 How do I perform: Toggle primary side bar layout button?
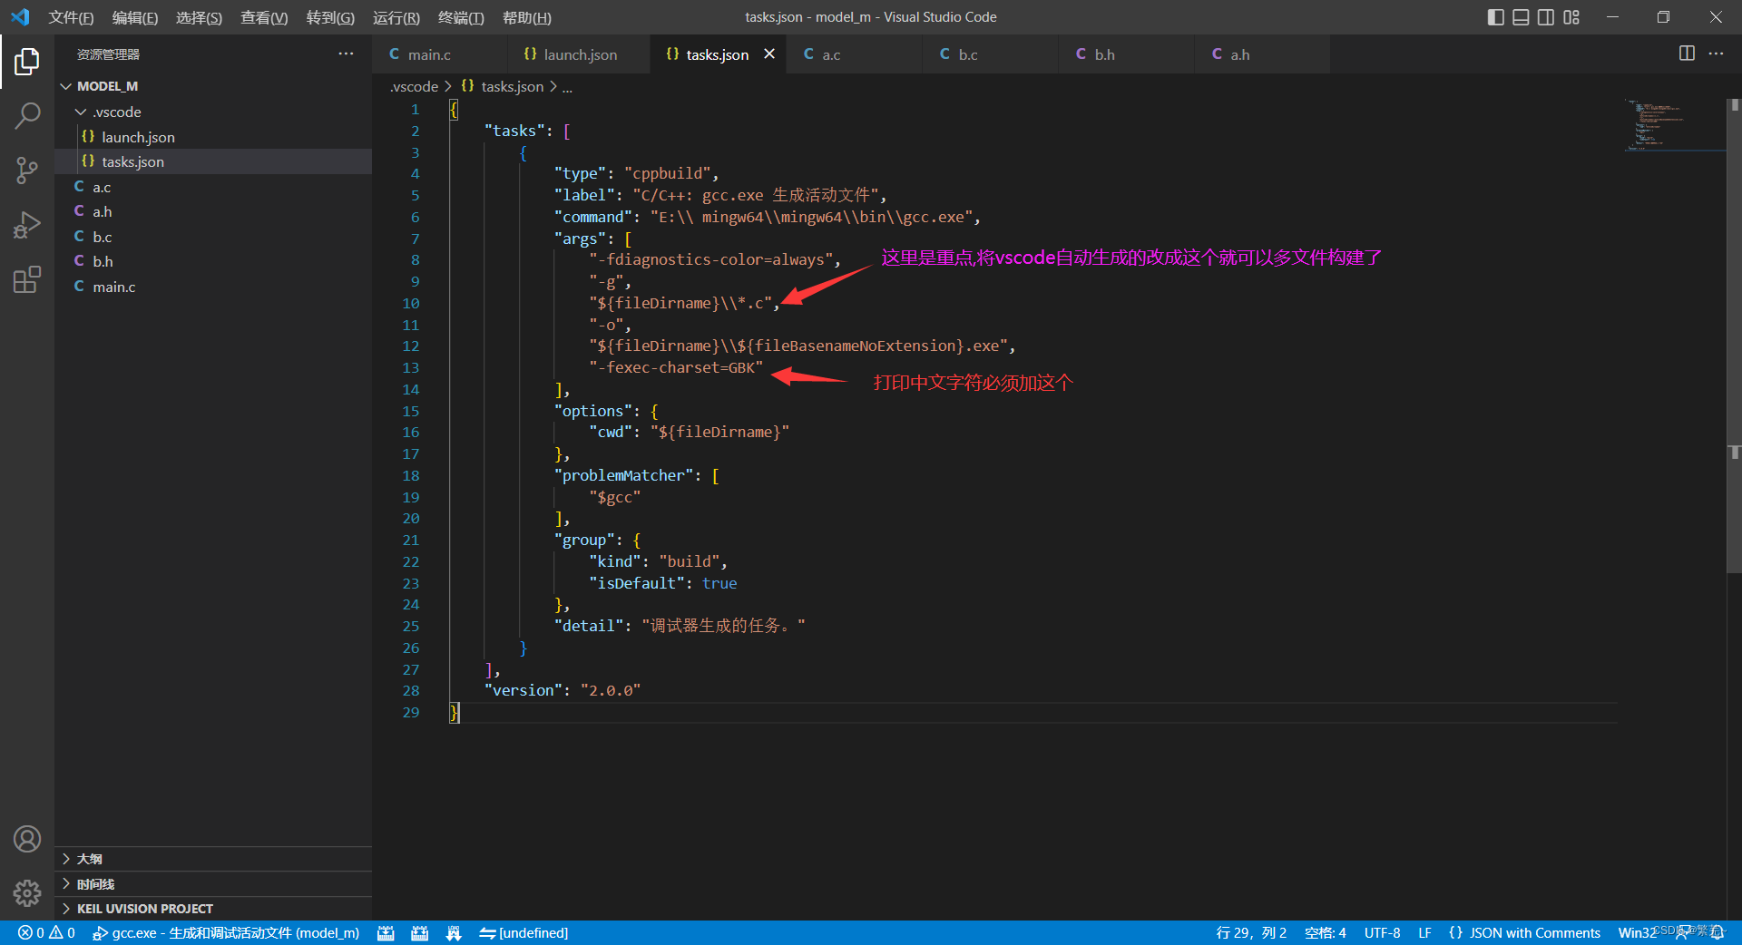[1496, 17]
